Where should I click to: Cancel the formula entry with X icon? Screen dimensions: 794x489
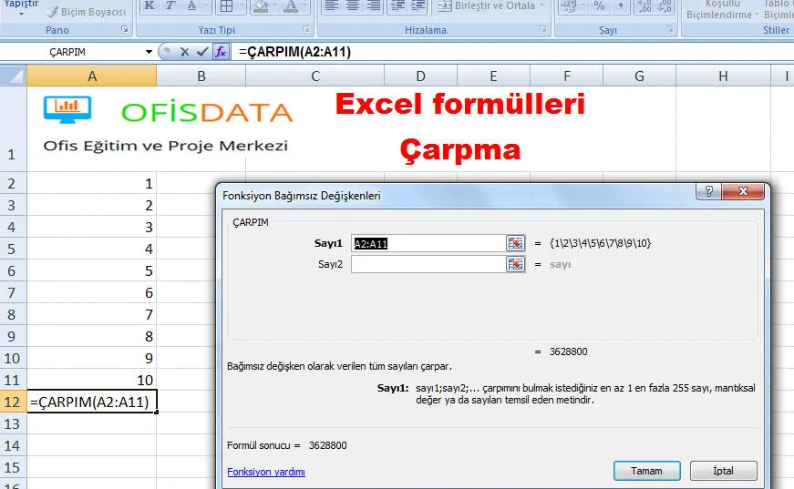click(184, 52)
